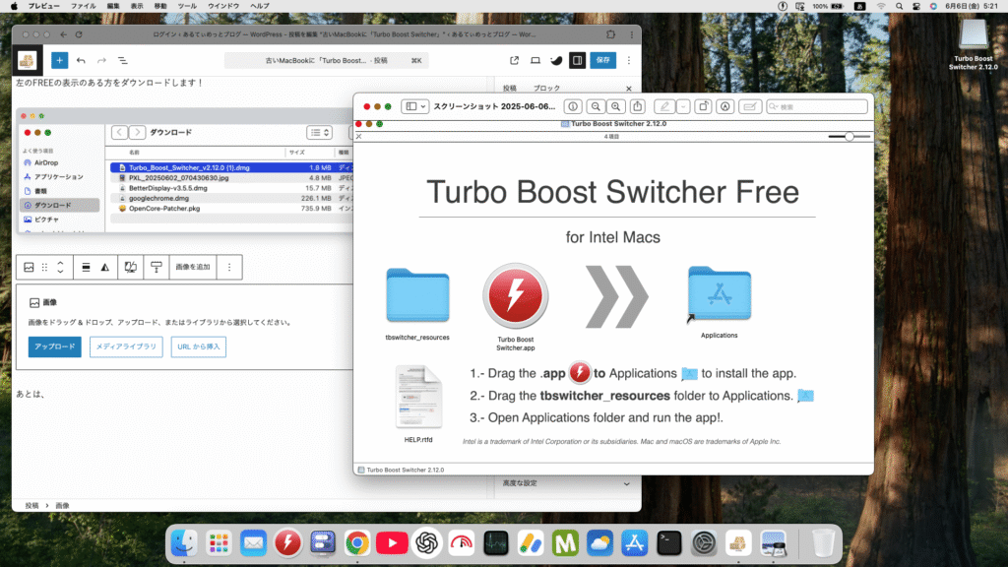
Task: Apply the duotone filter triangle icon
Action: (x=104, y=267)
